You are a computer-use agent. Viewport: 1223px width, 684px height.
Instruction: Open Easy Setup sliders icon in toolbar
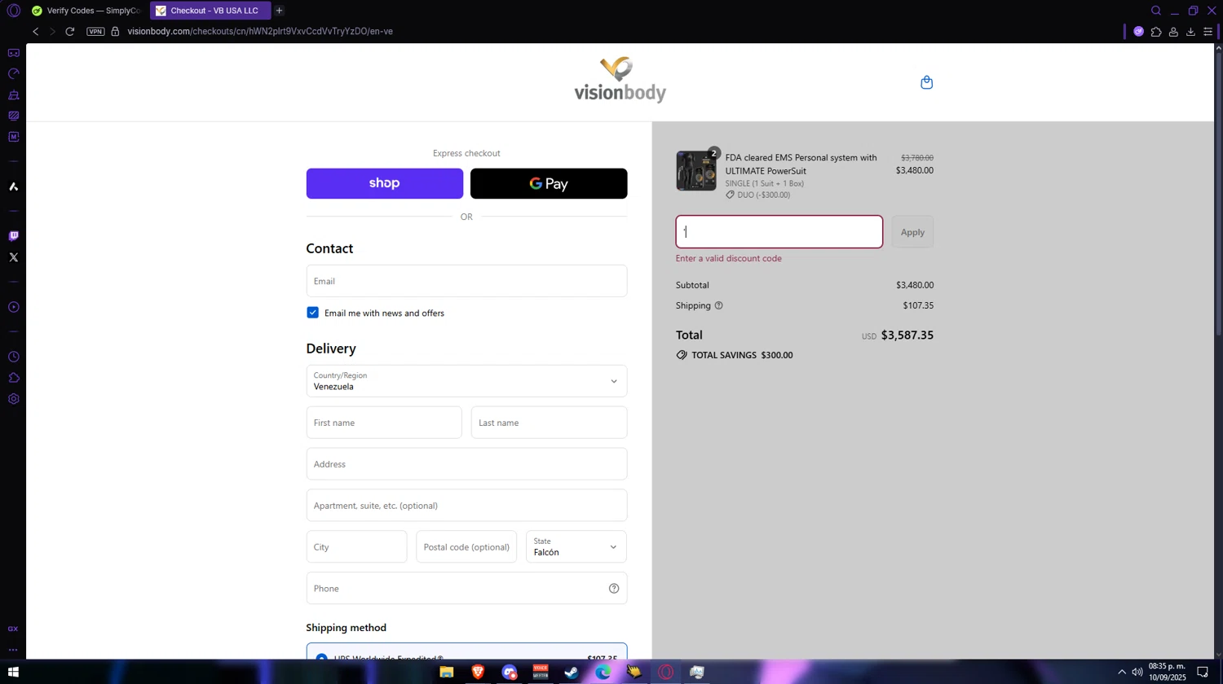pos(1208,32)
